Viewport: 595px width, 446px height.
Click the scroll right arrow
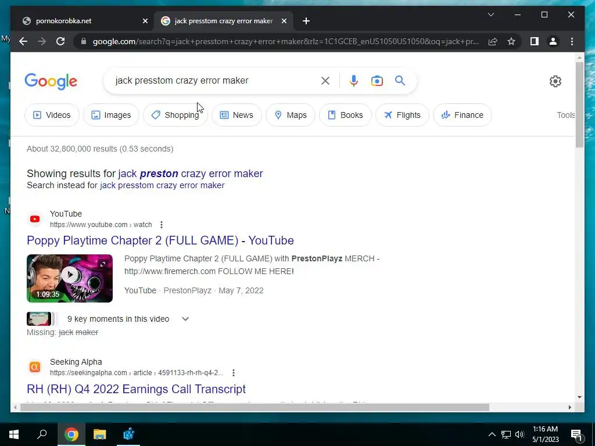(x=569, y=407)
